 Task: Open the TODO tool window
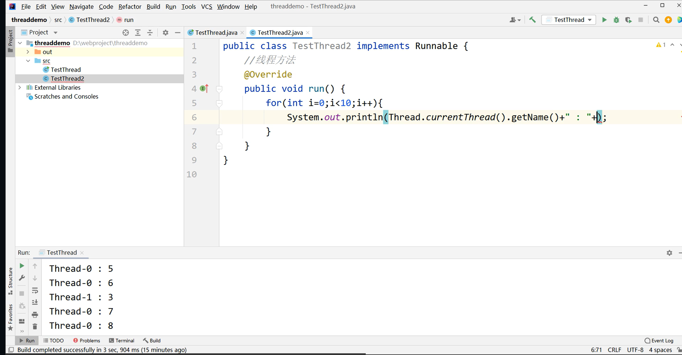[x=54, y=340]
